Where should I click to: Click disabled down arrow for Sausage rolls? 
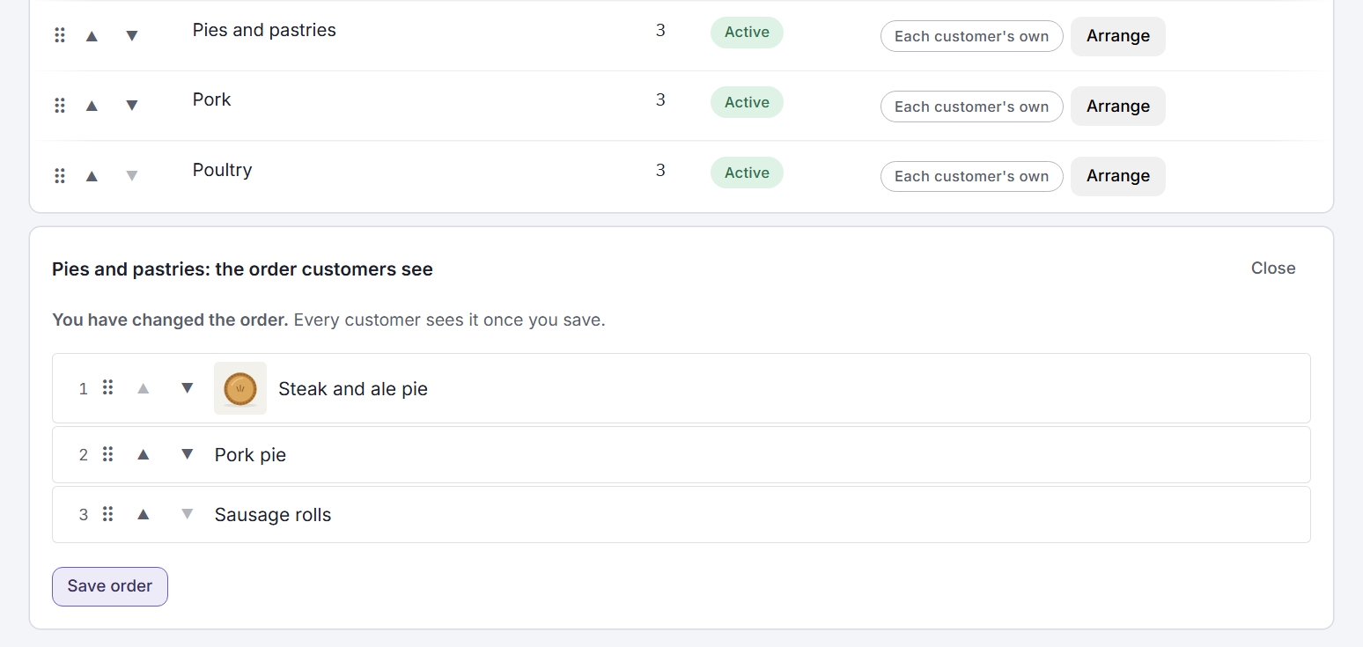(x=187, y=515)
